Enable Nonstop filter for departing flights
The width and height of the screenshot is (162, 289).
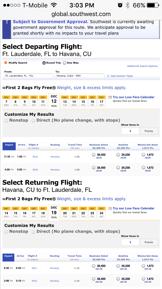(x=6, y=121)
